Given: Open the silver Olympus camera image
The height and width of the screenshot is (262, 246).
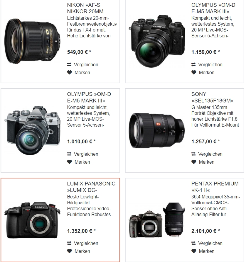Looking at the screenshot, I should (32, 130).
